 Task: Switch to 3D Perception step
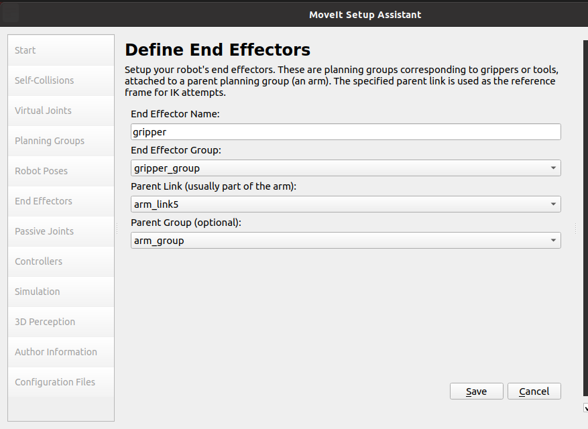[x=61, y=322]
